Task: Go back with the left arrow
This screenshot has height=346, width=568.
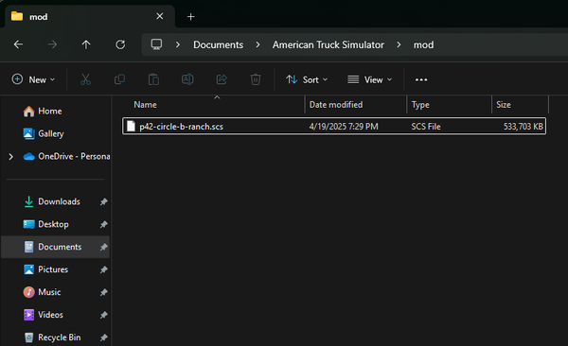Action: tap(18, 44)
